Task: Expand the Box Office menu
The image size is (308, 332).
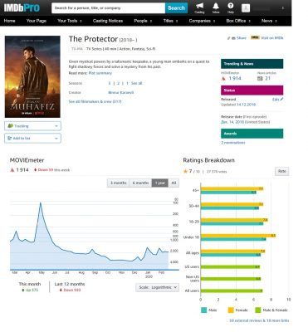Action: (x=238, y=21)
